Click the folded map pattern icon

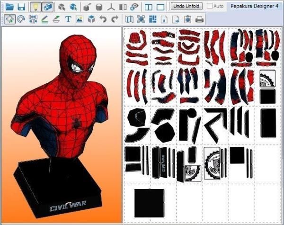pos(129,19)
